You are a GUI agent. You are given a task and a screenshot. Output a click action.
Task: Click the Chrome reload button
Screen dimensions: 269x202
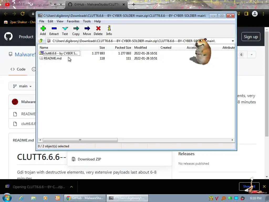tap(23, 14)
